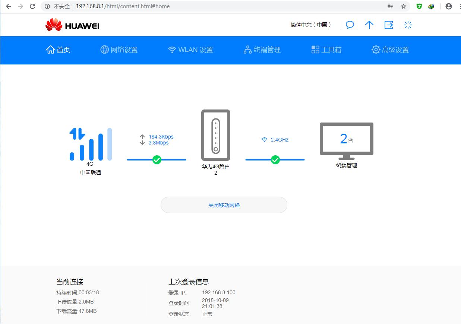Click the 华为4G路由 router device icon
461x324 pixels.
pos(216,135)
